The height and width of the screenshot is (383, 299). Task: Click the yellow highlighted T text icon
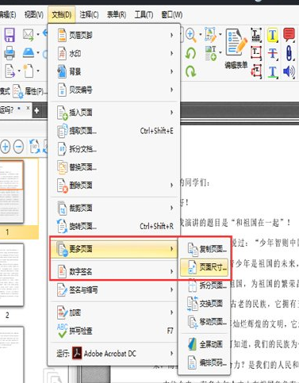pyautogui.click(x=272, y=35)
